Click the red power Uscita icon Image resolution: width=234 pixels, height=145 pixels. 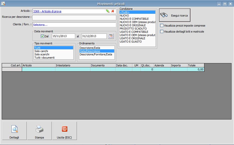[x=65, y=129]
